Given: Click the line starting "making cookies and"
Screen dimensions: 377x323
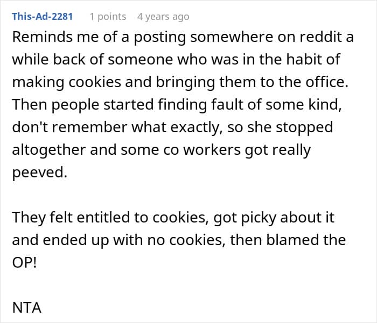Looking at the screenshot, I should coord(177,83).
